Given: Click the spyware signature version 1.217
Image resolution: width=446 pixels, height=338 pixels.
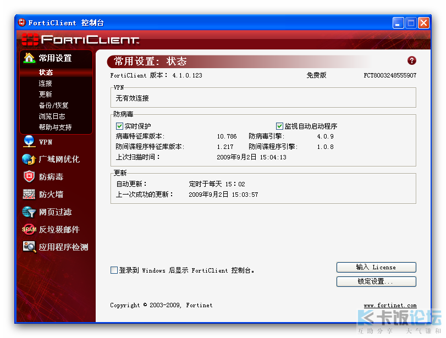Looking at the screenshot, I should coord(225,147).
